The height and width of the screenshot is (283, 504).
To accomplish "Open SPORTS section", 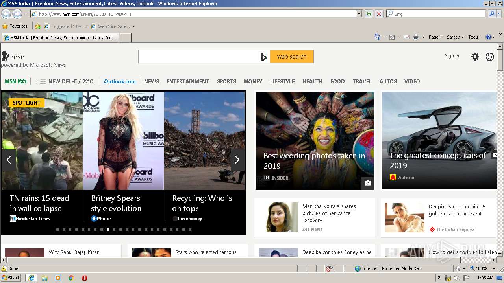I will (x=226, y=81).
